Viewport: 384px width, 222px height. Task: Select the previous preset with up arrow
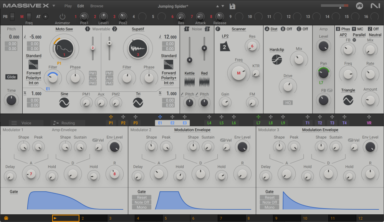click(217, 6)
